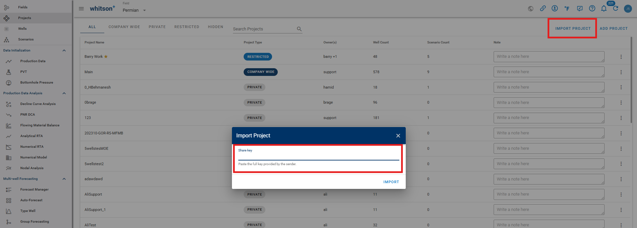This screenshot has width=637, height=228.
Task: Click the scenario count link for 0_HBehmanesh
Action: point(428,87)
